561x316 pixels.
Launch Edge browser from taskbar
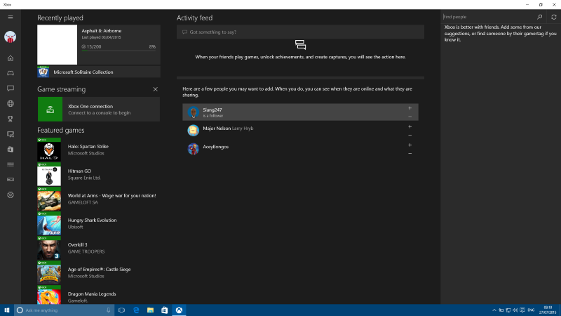(x=136, y=310)
